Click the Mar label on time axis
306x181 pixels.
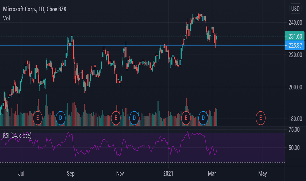212,173
